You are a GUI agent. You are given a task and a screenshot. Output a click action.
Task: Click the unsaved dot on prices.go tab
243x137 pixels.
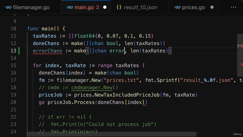(x=212, y=7)
